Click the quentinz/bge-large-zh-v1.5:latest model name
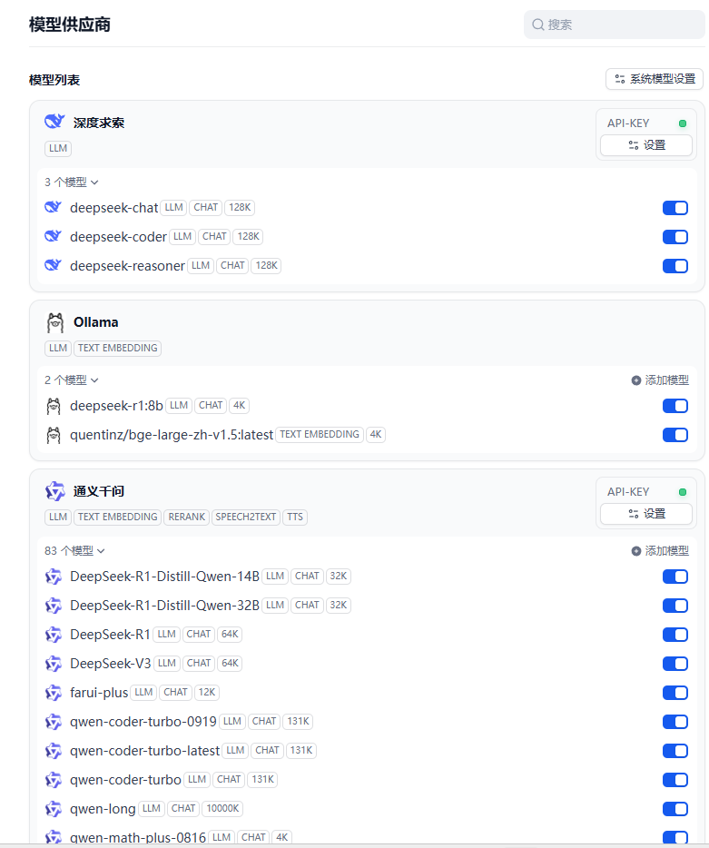Image resolution: width=709 pixels, height=848 pixels. click(x=172, y=435)
